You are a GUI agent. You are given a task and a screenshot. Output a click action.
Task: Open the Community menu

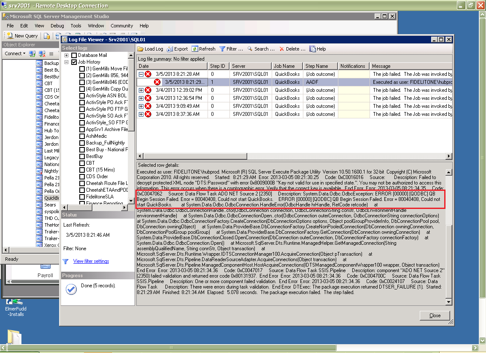coord(122,26)
